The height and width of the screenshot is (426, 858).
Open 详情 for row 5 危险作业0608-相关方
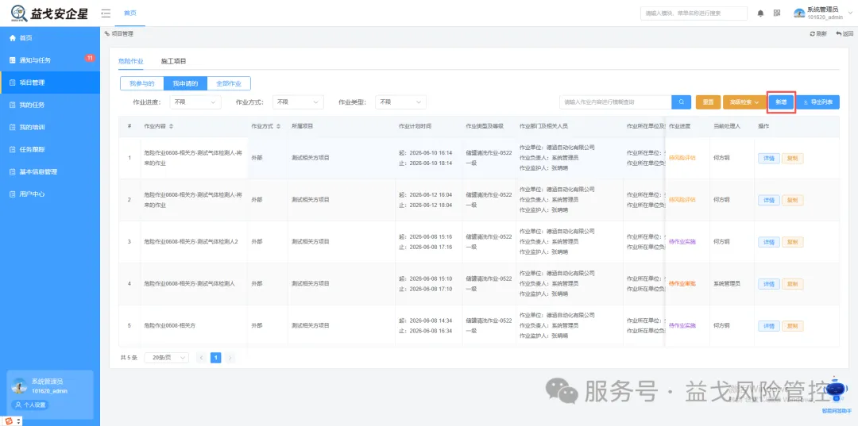pyautogui.click(x=769, y=326)
